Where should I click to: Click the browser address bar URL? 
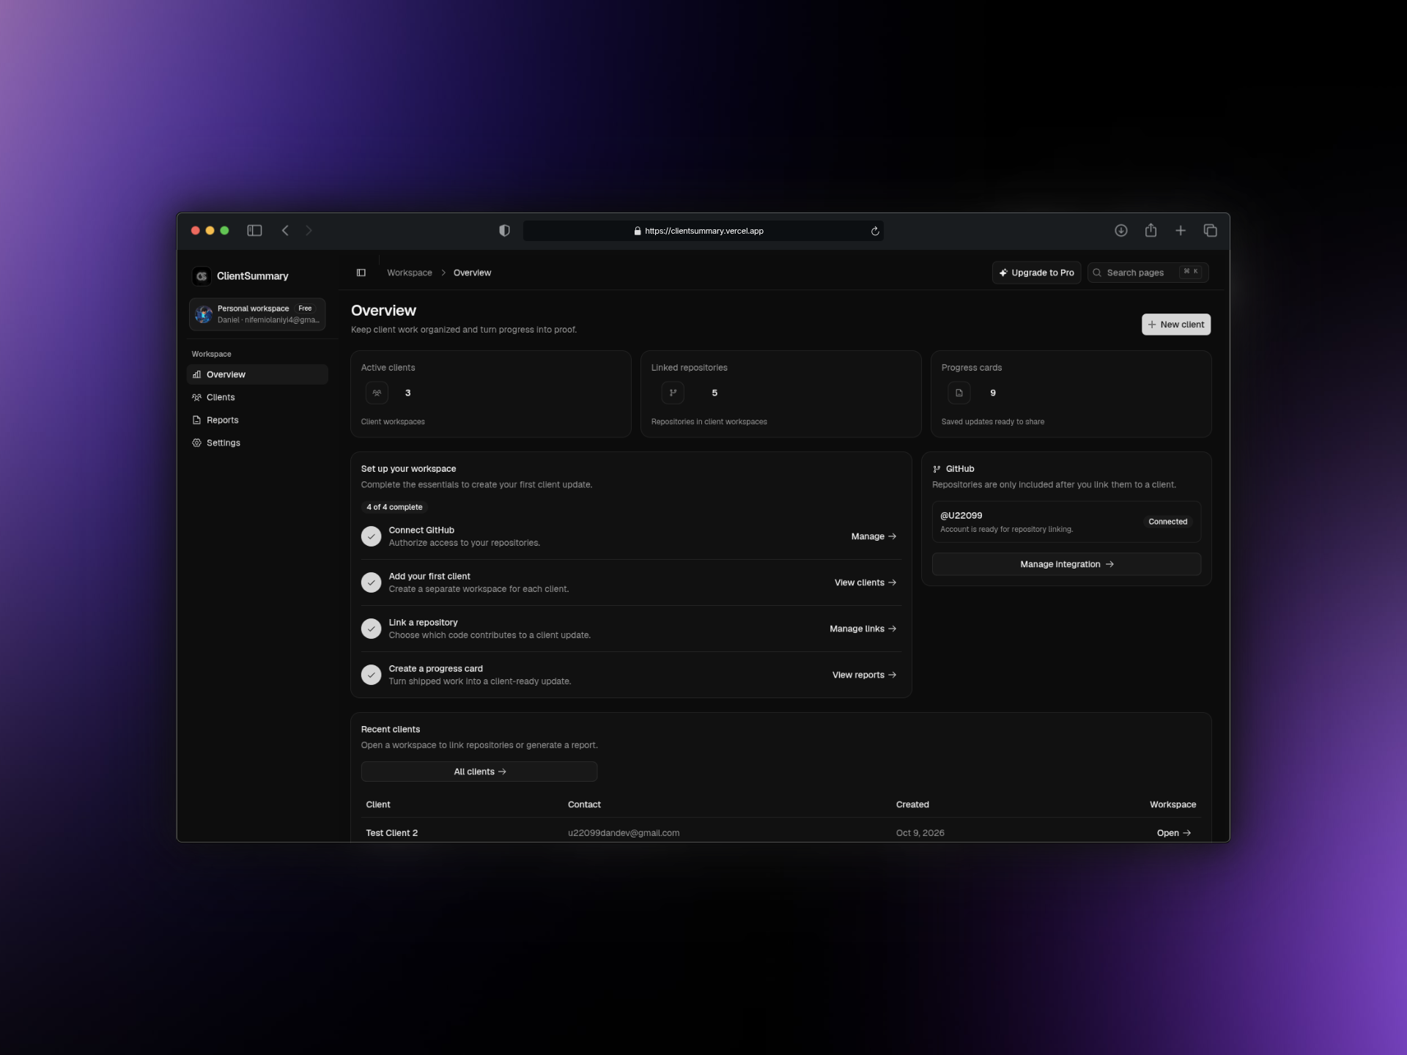pos(703,231)
